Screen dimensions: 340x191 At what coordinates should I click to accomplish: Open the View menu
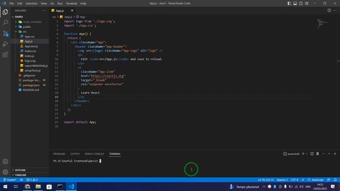(x=44, y=4)
